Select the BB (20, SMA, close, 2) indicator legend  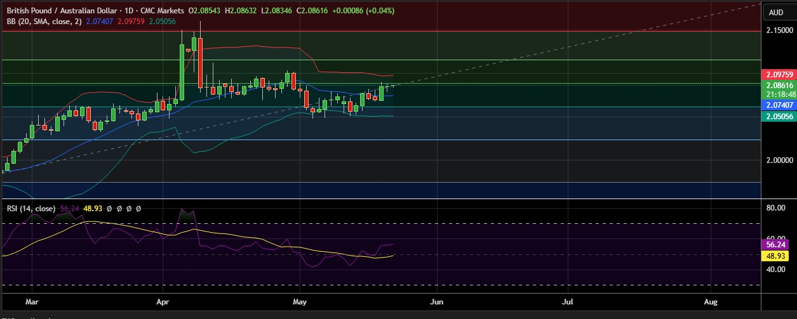43,22
